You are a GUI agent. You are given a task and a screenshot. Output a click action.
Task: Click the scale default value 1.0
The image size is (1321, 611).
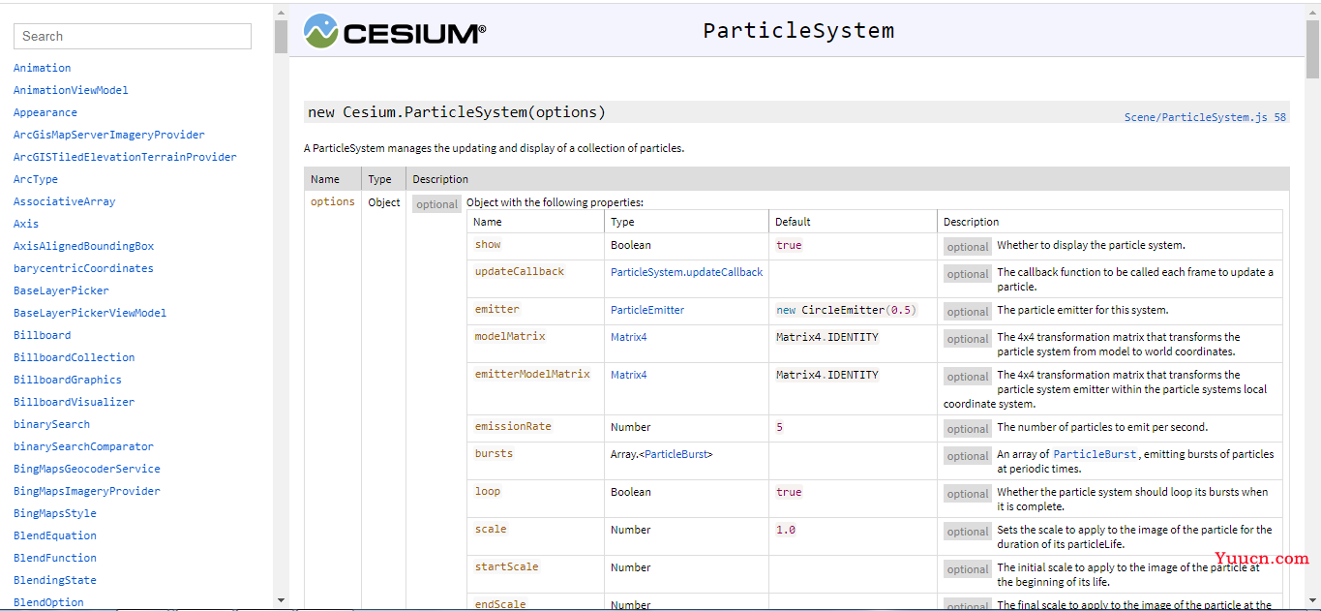(786, 530)
